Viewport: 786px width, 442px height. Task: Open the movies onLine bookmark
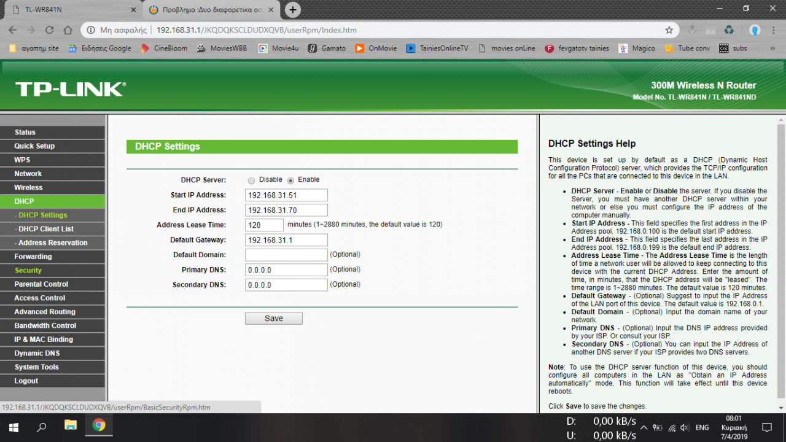(507, 48)
